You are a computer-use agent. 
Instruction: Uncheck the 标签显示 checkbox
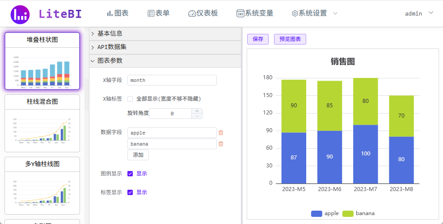click(x=130, y=192)
